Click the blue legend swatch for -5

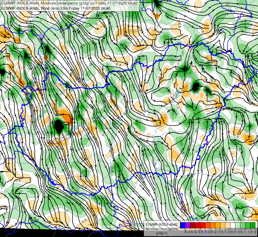click(x=183, y=225)
